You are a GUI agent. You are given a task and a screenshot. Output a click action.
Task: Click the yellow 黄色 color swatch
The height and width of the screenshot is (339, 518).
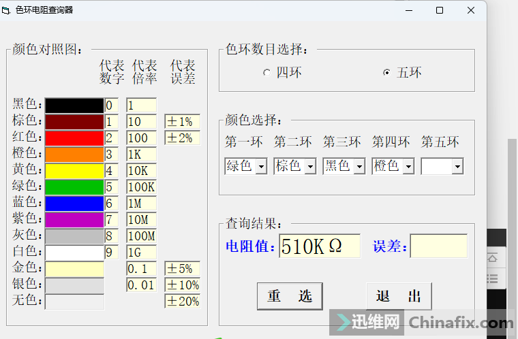click(74, 171)
